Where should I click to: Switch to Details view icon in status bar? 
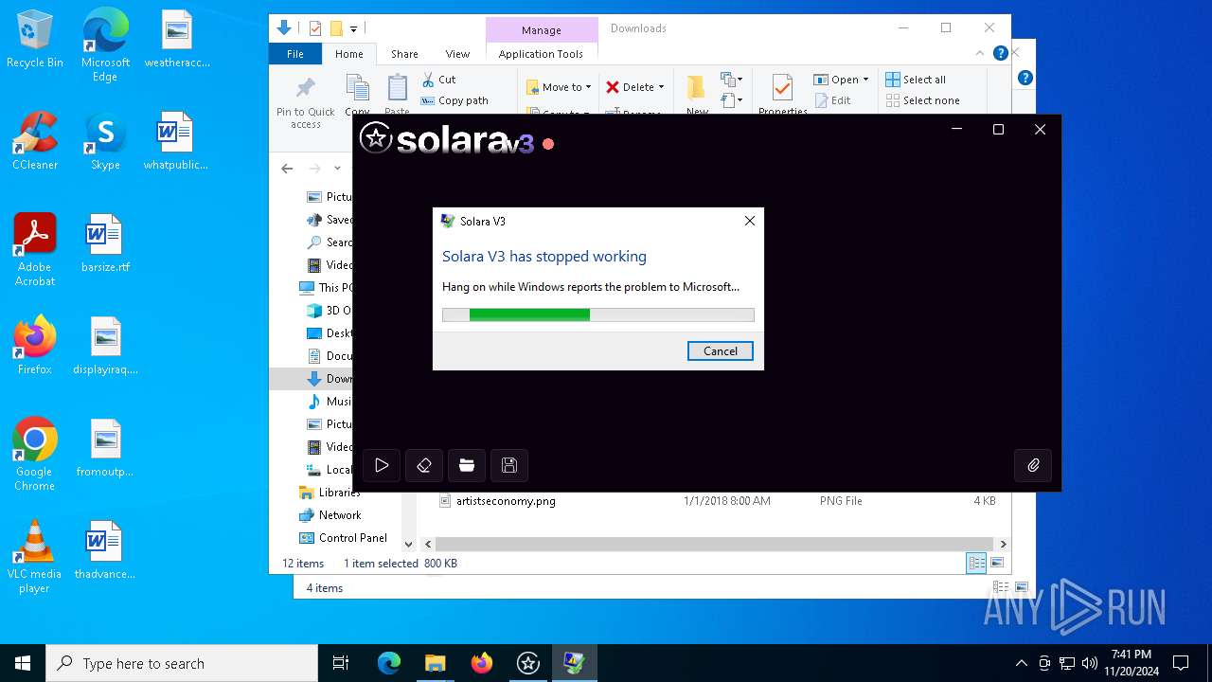coord(976,564)
